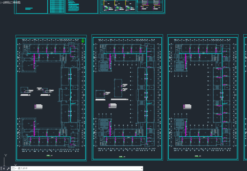Grab the command line grip handle
The height and width of the screenshot is (171, 247).
pos(1,169)
